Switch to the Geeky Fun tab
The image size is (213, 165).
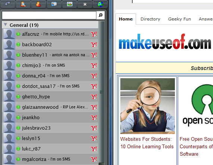coord(179,19)
